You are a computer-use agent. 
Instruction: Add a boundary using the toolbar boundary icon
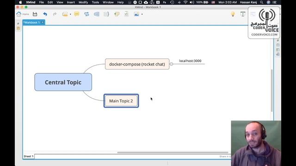coord(97,14)
